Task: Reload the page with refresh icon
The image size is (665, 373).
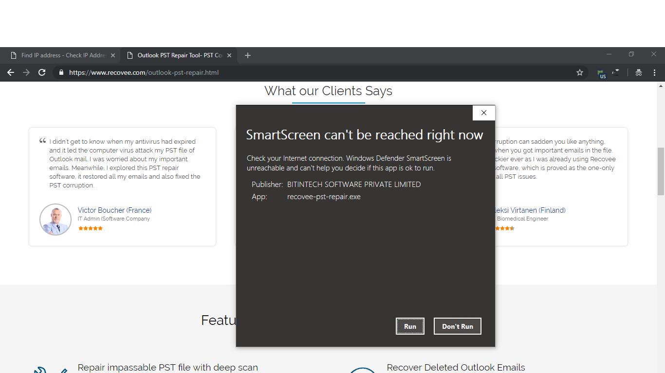Action: (x=42, y=72)
